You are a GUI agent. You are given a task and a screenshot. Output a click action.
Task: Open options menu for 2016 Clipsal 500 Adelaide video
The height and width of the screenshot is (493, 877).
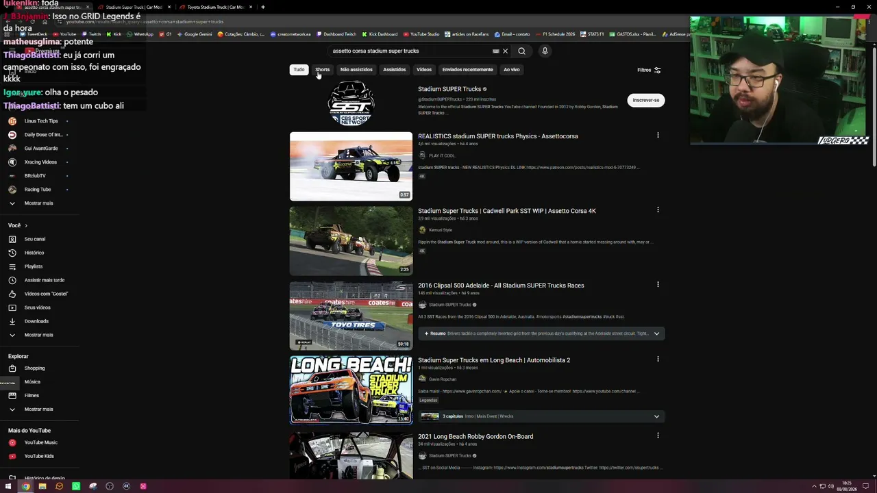658,285
